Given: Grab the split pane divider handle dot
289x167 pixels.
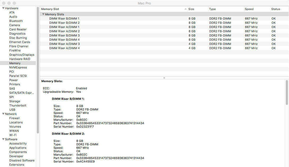Looking at the screenshot, I should 164,78.
